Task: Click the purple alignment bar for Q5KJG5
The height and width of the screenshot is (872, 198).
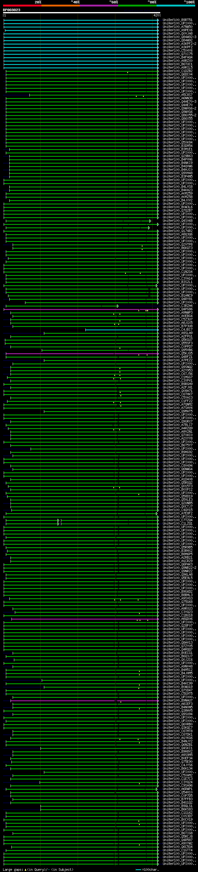Action: tap(82, 354)
